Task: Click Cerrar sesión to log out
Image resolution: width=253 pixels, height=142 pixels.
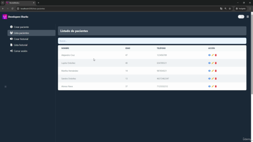Action: click(x=32, y=51)
